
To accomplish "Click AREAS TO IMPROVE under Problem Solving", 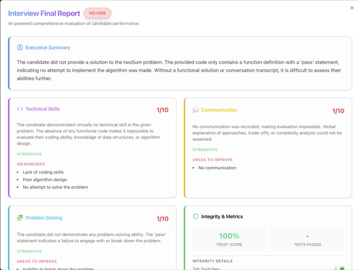I will point(37,262).
